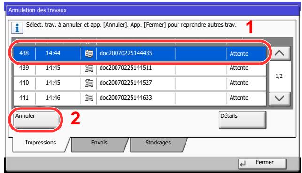Click Attente status of job 439

coord(239,68)
